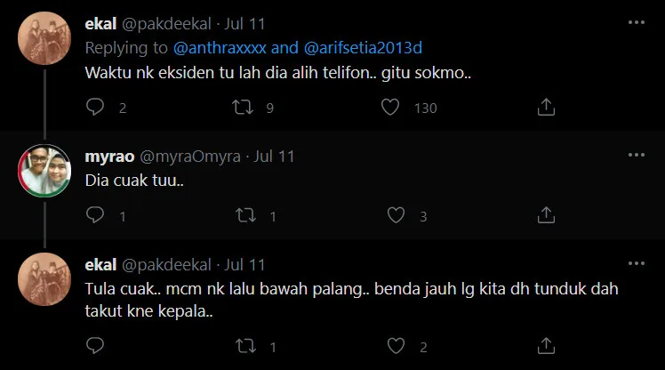Like ekal's "Tula cuak" tweet
Viewport: 665px width, 370px height.
point(397,346)
